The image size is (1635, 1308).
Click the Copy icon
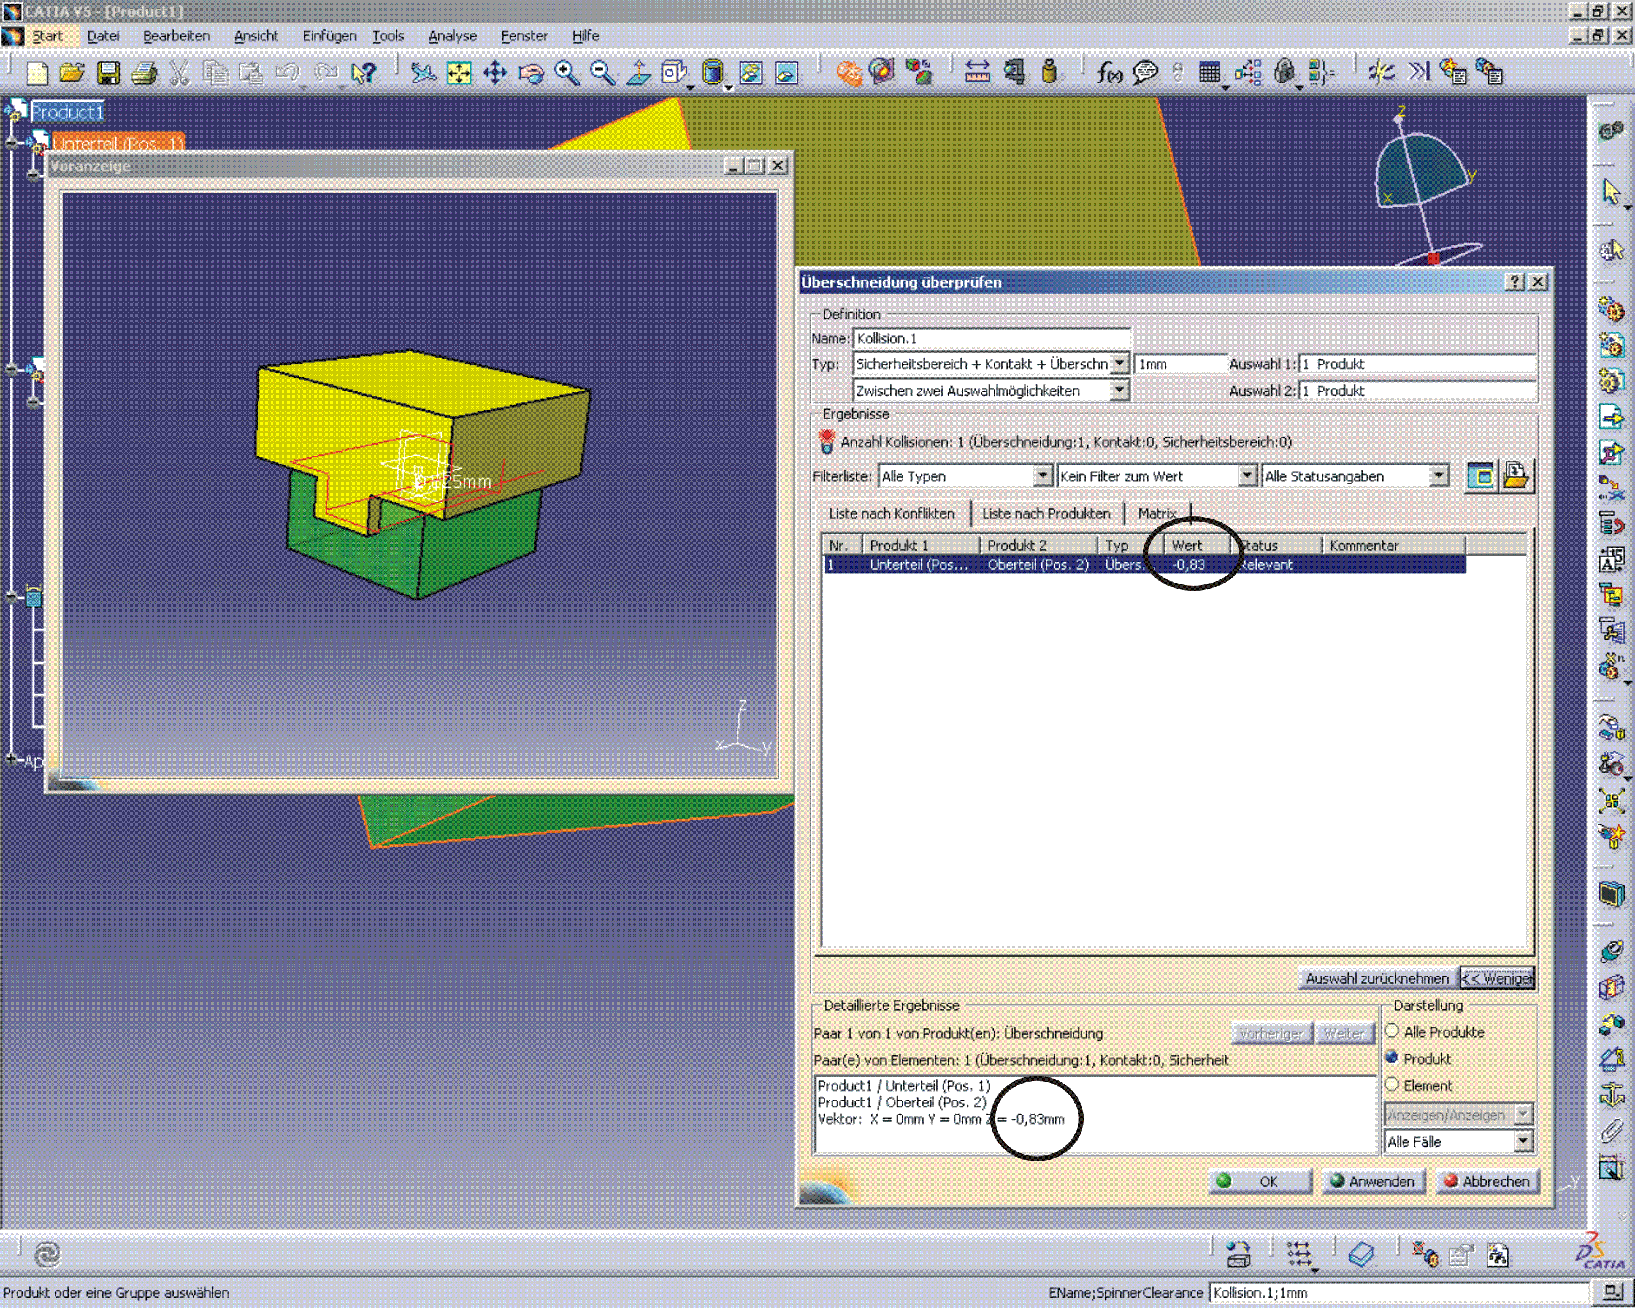215,73
